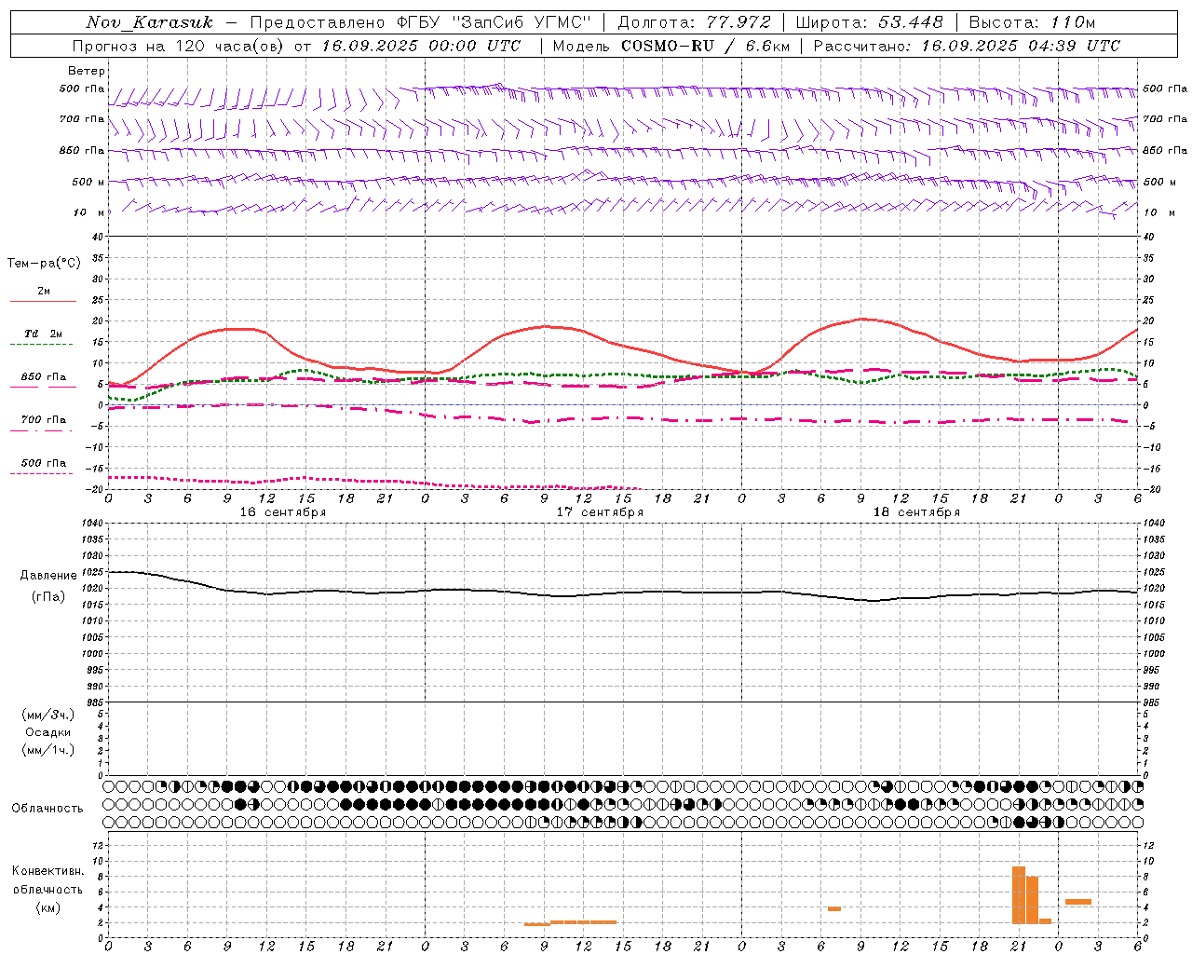Select the text Прогноз на 120 часа(ов)
The height and width of the screenshot is (954, 1192).
pyautogui.click(x=180, y=46)
